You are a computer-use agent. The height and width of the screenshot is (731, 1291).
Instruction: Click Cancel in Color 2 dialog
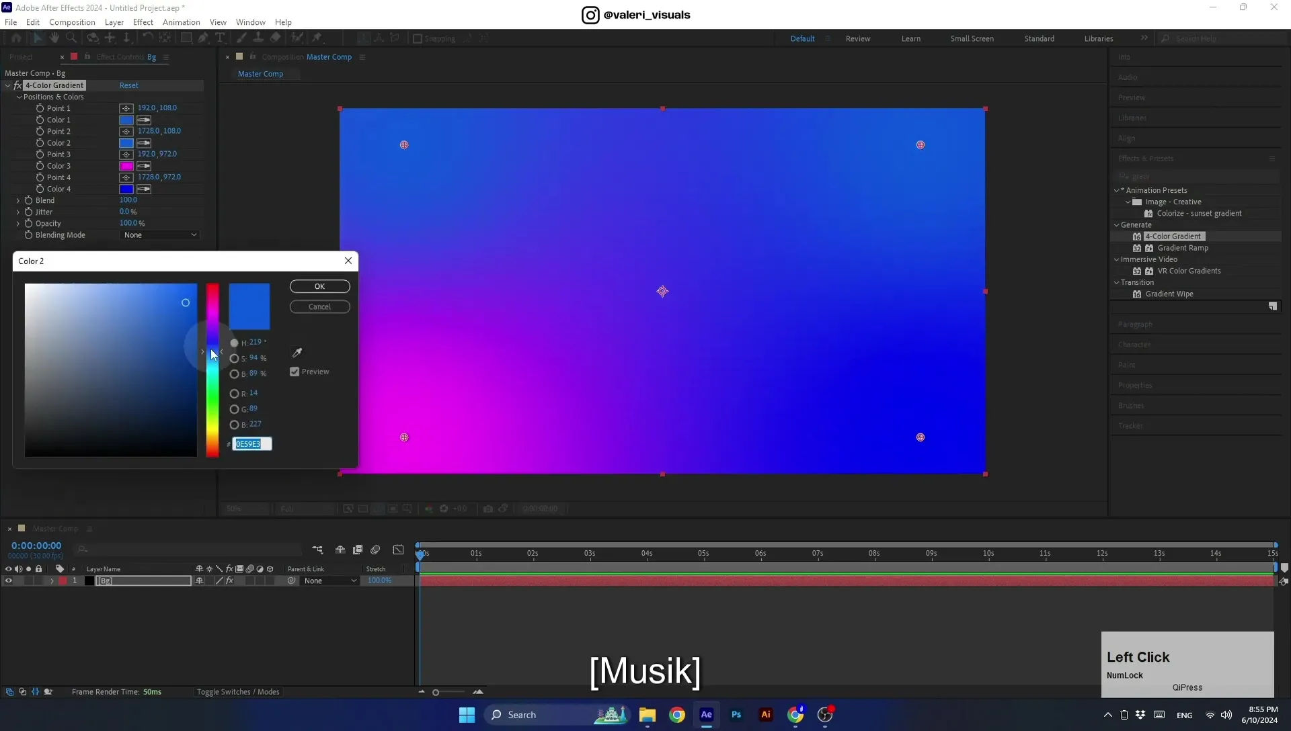click(x=320, y=306)
